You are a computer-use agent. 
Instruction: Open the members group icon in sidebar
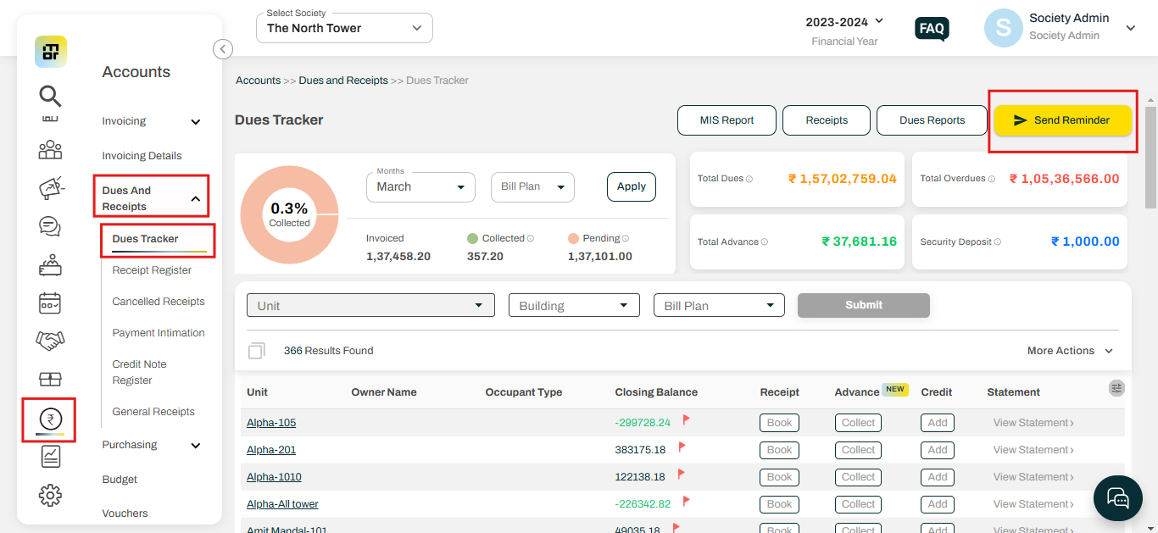[50, 151]
